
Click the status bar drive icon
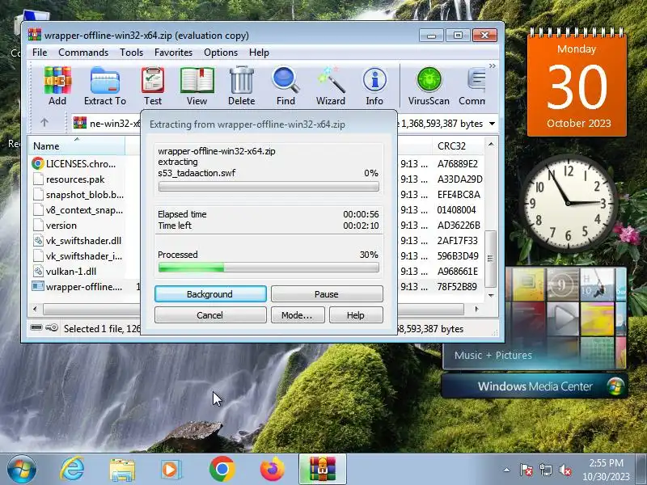(x=36, y=328)
